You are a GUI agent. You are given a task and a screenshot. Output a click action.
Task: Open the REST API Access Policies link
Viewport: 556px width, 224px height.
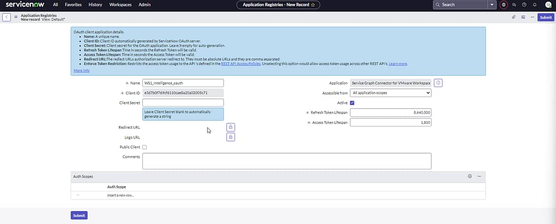point(241,64)
